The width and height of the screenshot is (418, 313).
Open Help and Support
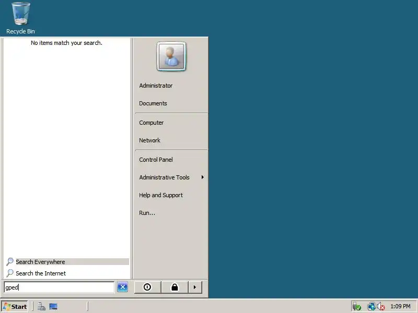click(161, 195)
